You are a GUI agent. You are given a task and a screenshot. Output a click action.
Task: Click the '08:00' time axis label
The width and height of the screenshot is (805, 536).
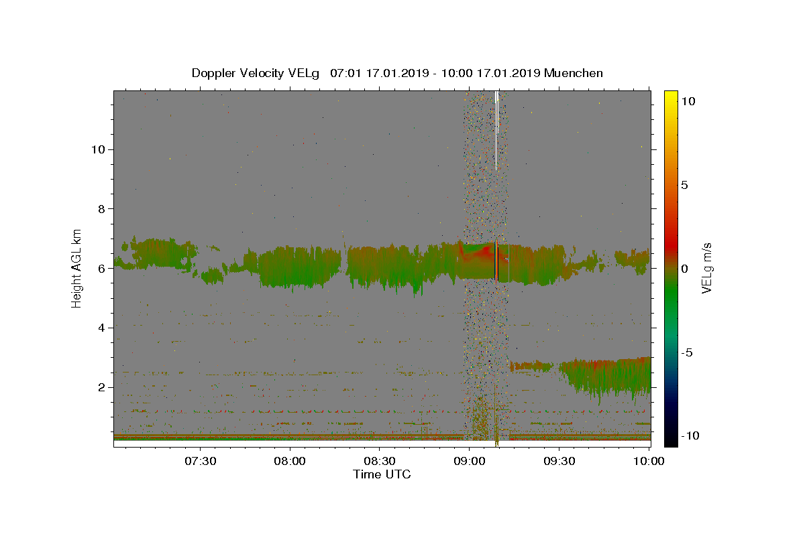tap(290, 461)
